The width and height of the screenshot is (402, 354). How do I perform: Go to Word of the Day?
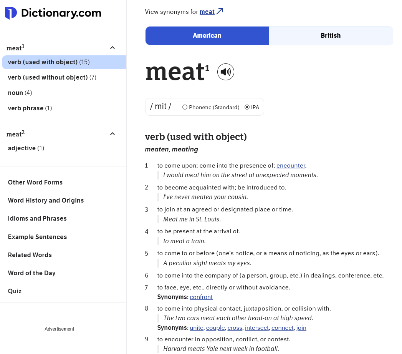[31, 273]
